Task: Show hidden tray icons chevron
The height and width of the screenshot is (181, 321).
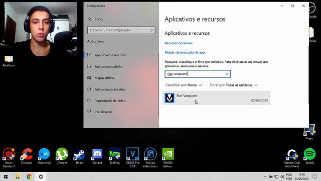Action: tap(265, 176)
